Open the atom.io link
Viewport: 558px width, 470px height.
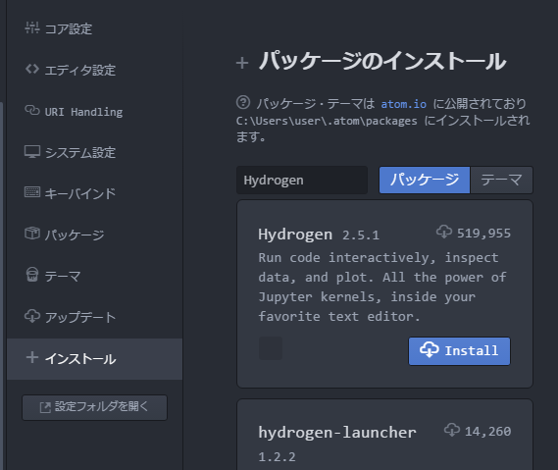[x=404, y=104]
